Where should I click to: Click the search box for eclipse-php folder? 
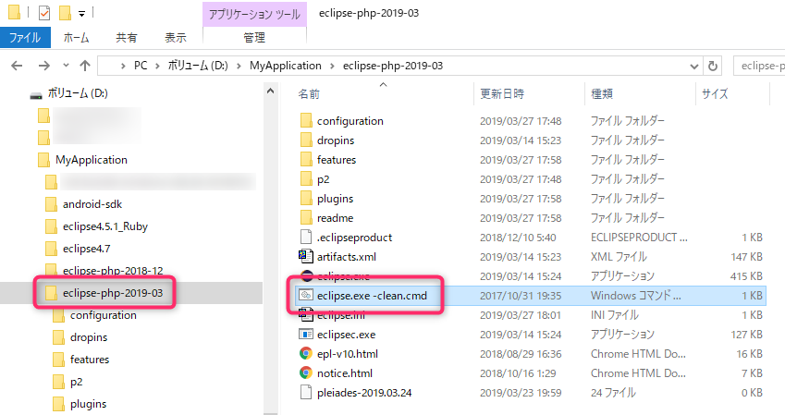(x=759, y=66)
